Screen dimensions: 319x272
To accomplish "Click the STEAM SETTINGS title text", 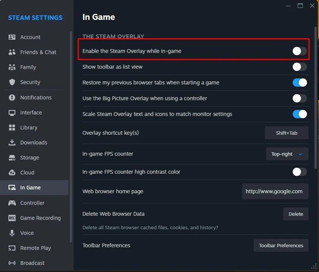I will click(35, 18).
